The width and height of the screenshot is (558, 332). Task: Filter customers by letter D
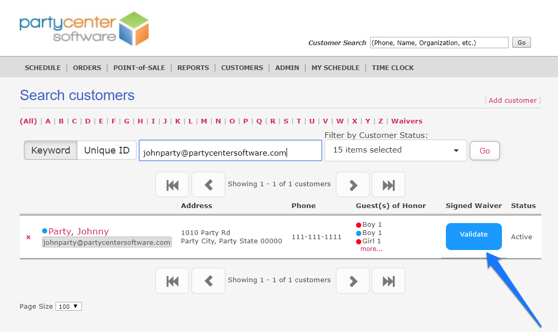88,121
